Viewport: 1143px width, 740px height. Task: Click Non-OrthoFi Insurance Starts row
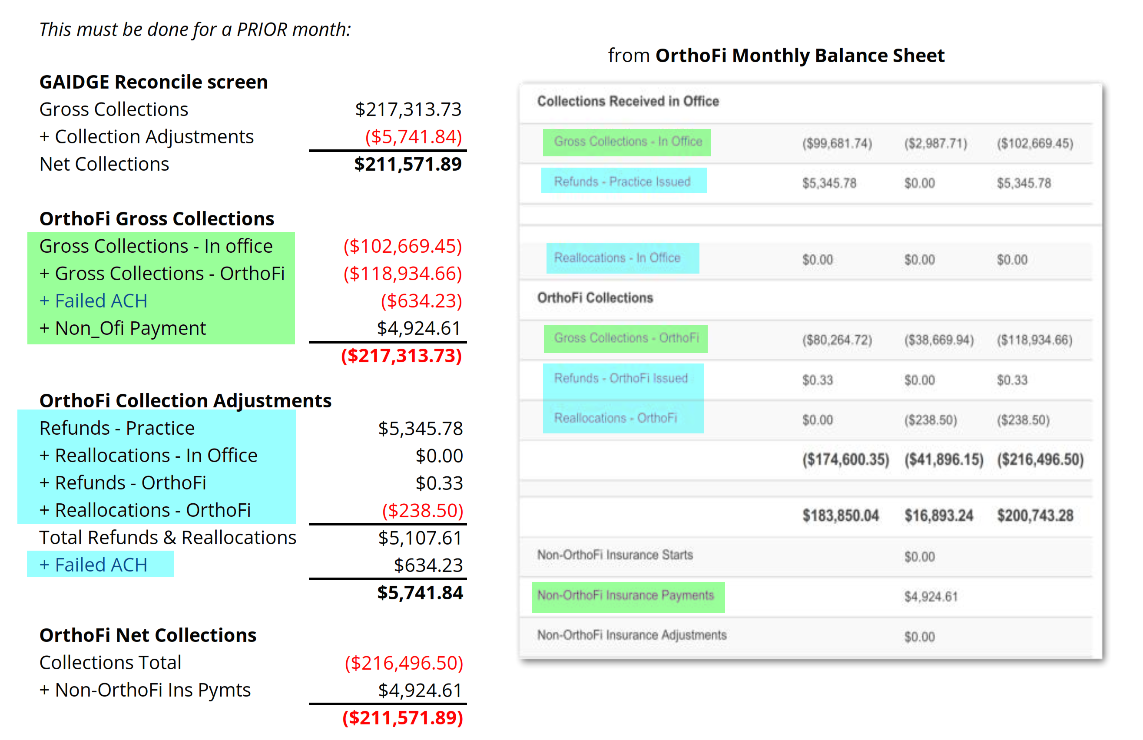pos(615,555)
